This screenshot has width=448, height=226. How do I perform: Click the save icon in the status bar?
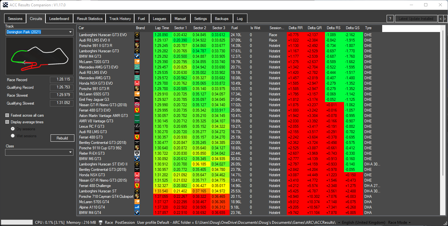point(101,223)
